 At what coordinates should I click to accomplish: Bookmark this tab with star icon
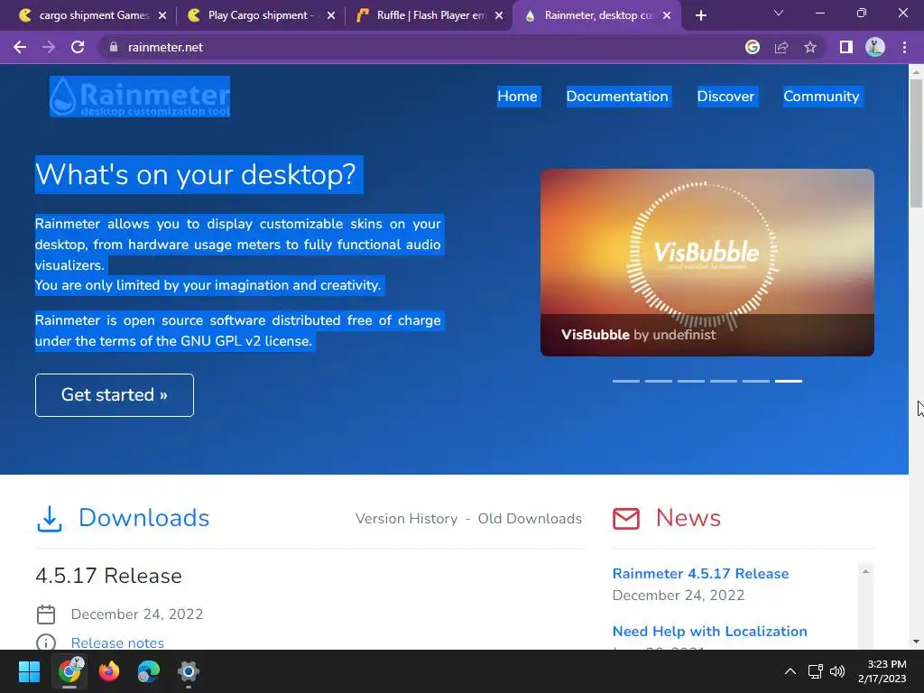pyautogui.click(x=810, y=47)
